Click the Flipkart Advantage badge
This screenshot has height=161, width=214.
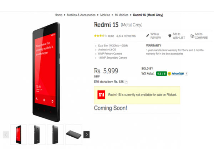176,74
